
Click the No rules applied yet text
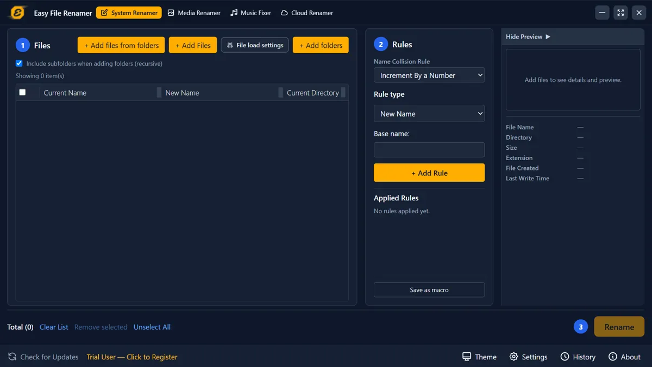tap(402, 211)
